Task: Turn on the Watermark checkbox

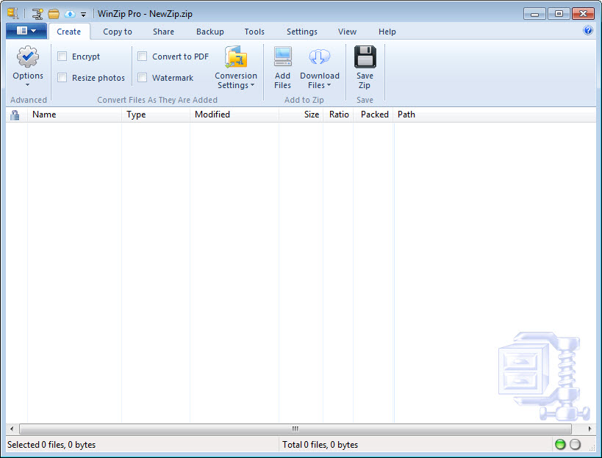Action: pos(143,78)
